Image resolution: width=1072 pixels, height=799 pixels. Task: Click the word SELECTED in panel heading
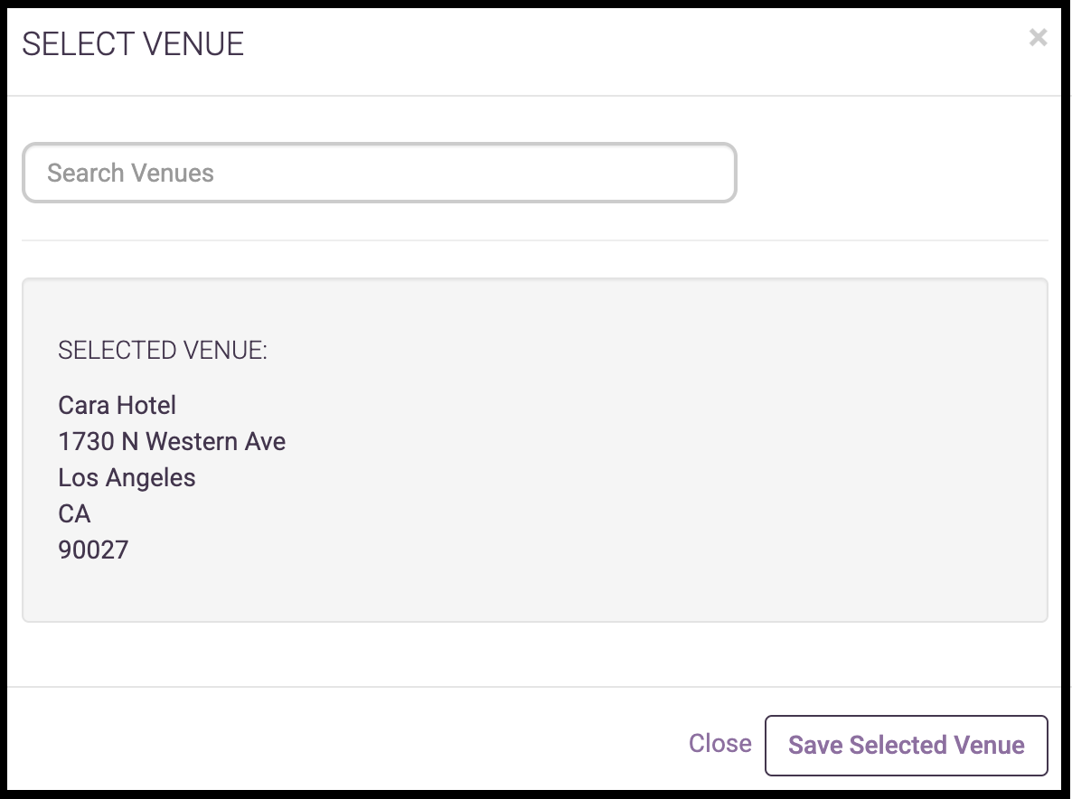117,351
